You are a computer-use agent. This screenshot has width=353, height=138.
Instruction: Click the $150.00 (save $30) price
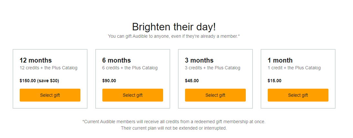point(39,81)
